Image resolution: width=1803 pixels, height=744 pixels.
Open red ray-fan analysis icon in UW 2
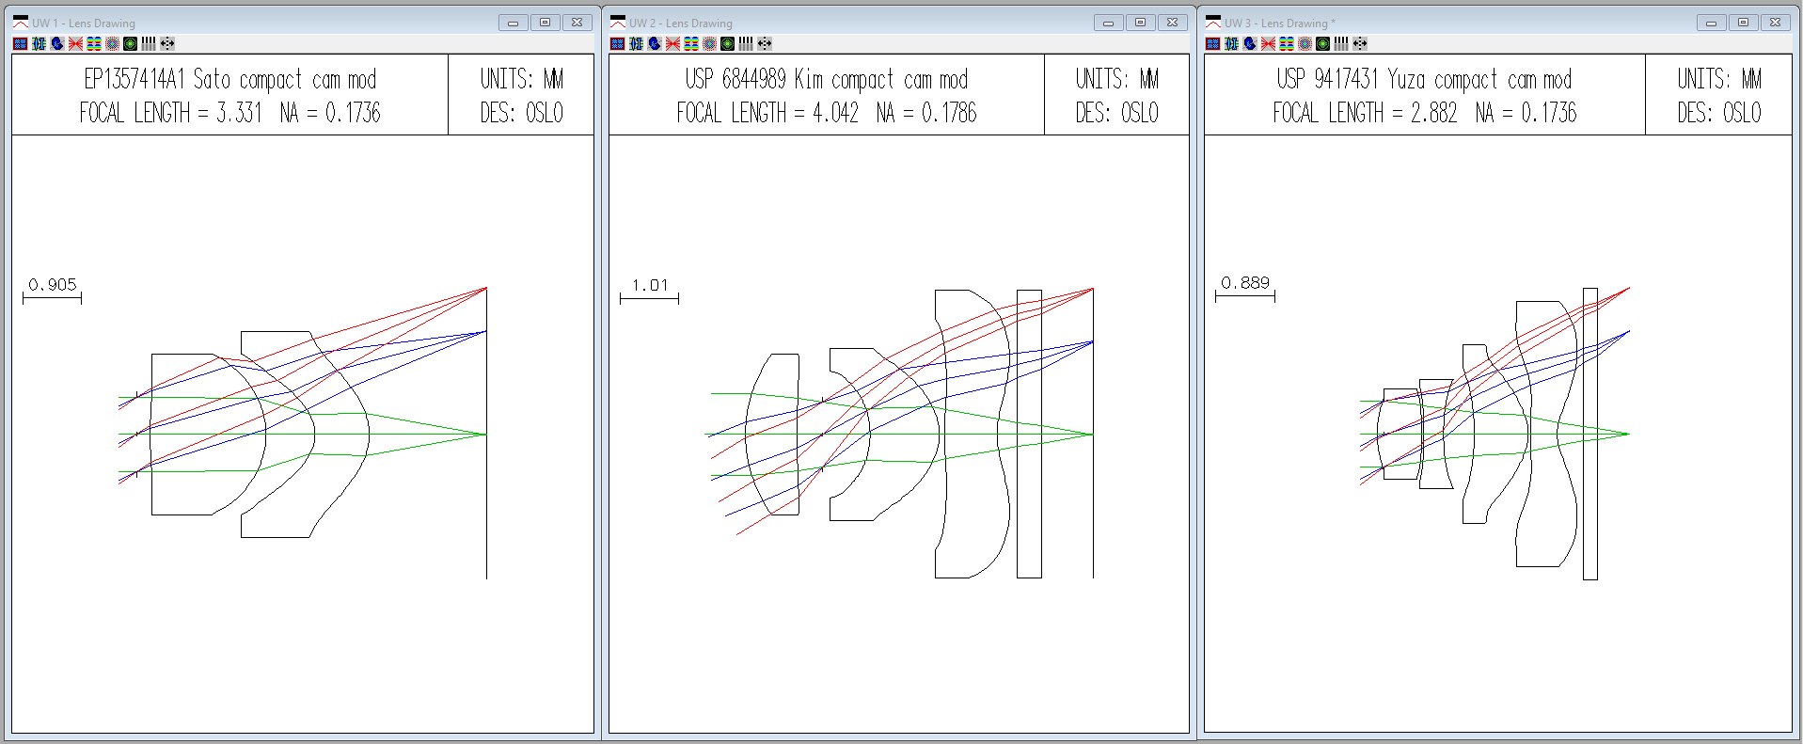672,43
